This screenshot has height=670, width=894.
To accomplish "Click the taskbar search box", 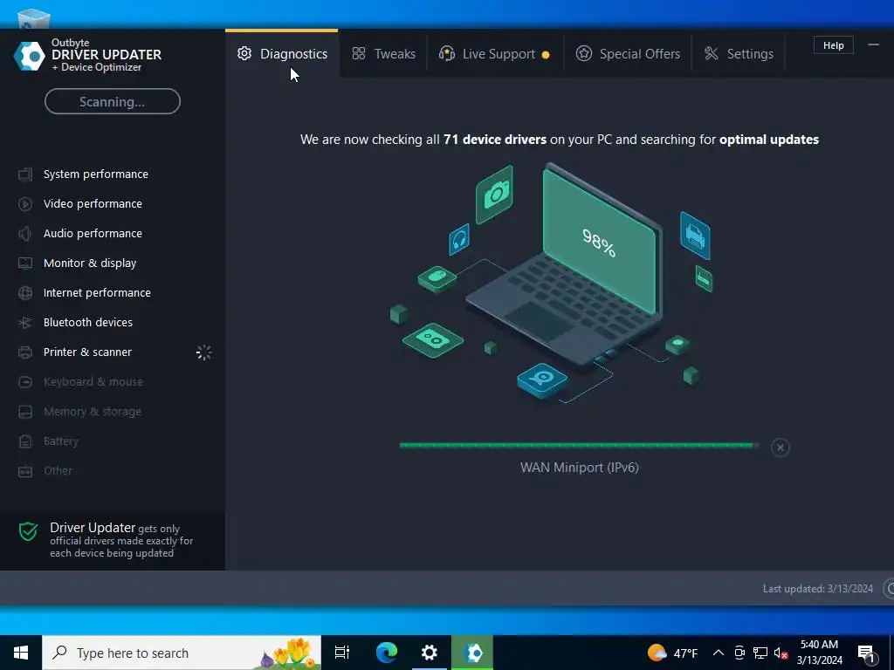I will [182, 653].
